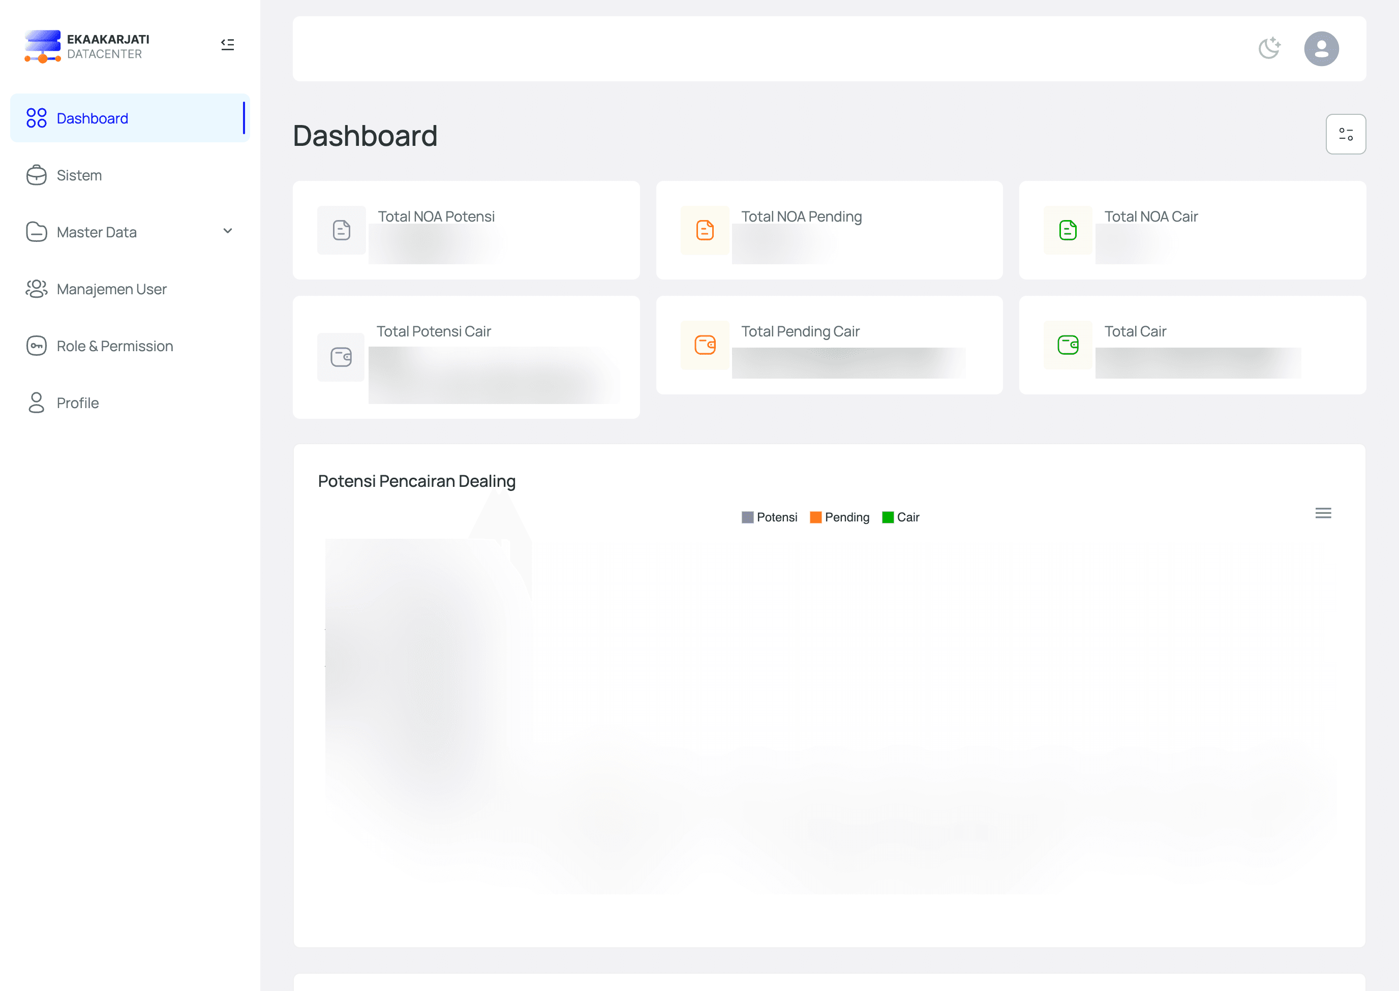
Task: Click the Dashboard grid icon in sidebar
Action: (x=37, y=118)
